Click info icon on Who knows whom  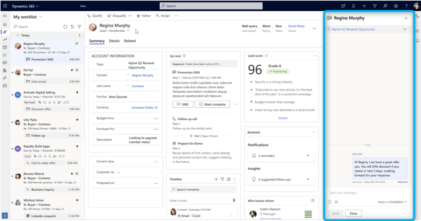tap(313, 201)
